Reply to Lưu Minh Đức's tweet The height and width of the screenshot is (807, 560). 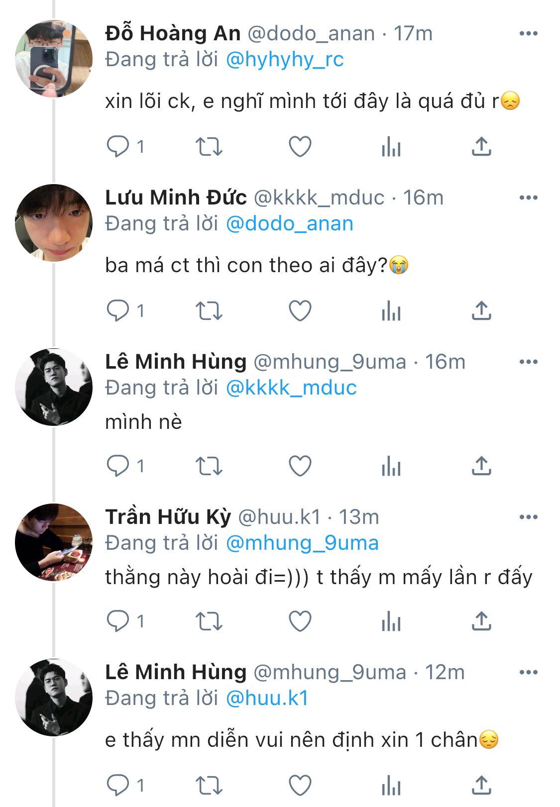(x=118, y=311)
